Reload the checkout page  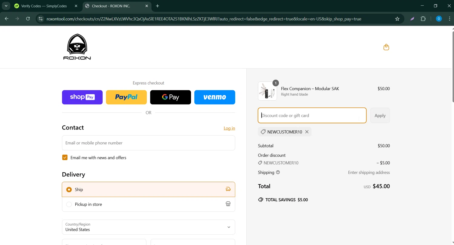(28, 19)
